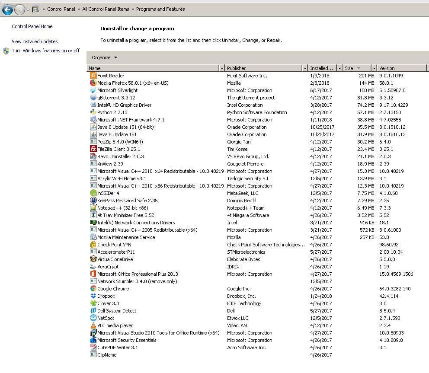Click the Google Chrome icon

click(93, 288)
